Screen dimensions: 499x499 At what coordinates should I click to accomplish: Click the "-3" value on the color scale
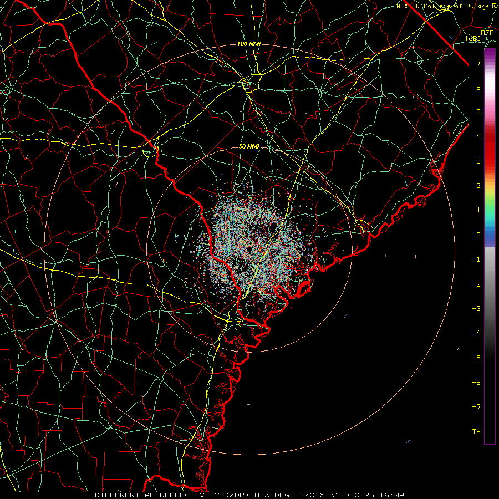click(476, 309)
